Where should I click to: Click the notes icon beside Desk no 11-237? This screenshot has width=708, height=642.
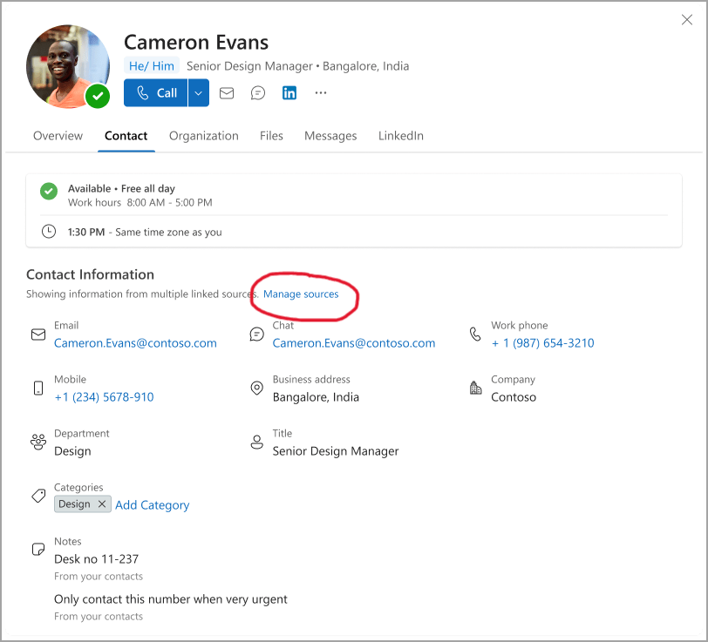[x=37, y=550]
